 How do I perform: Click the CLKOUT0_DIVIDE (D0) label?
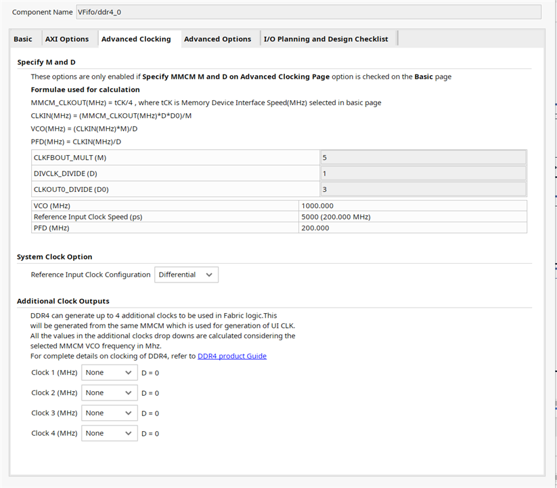71,189
